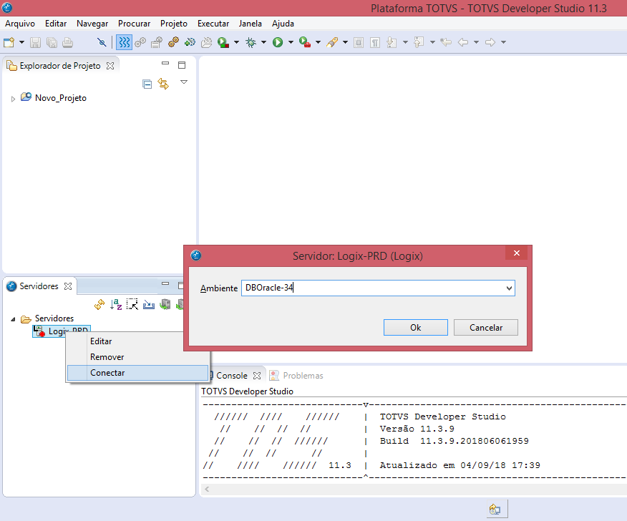Click the highlighter pen toolbar icon

point(332,42)
